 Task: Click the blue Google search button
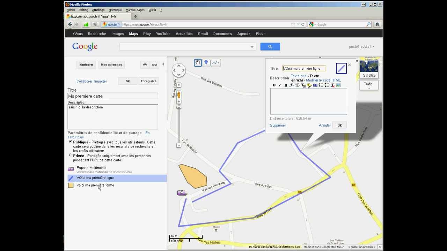pos(270,47)
